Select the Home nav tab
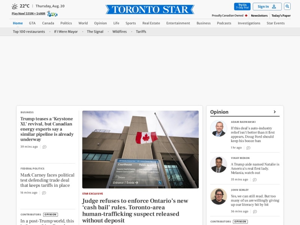Viewport: 300px width, 225px height. (18, 23)
